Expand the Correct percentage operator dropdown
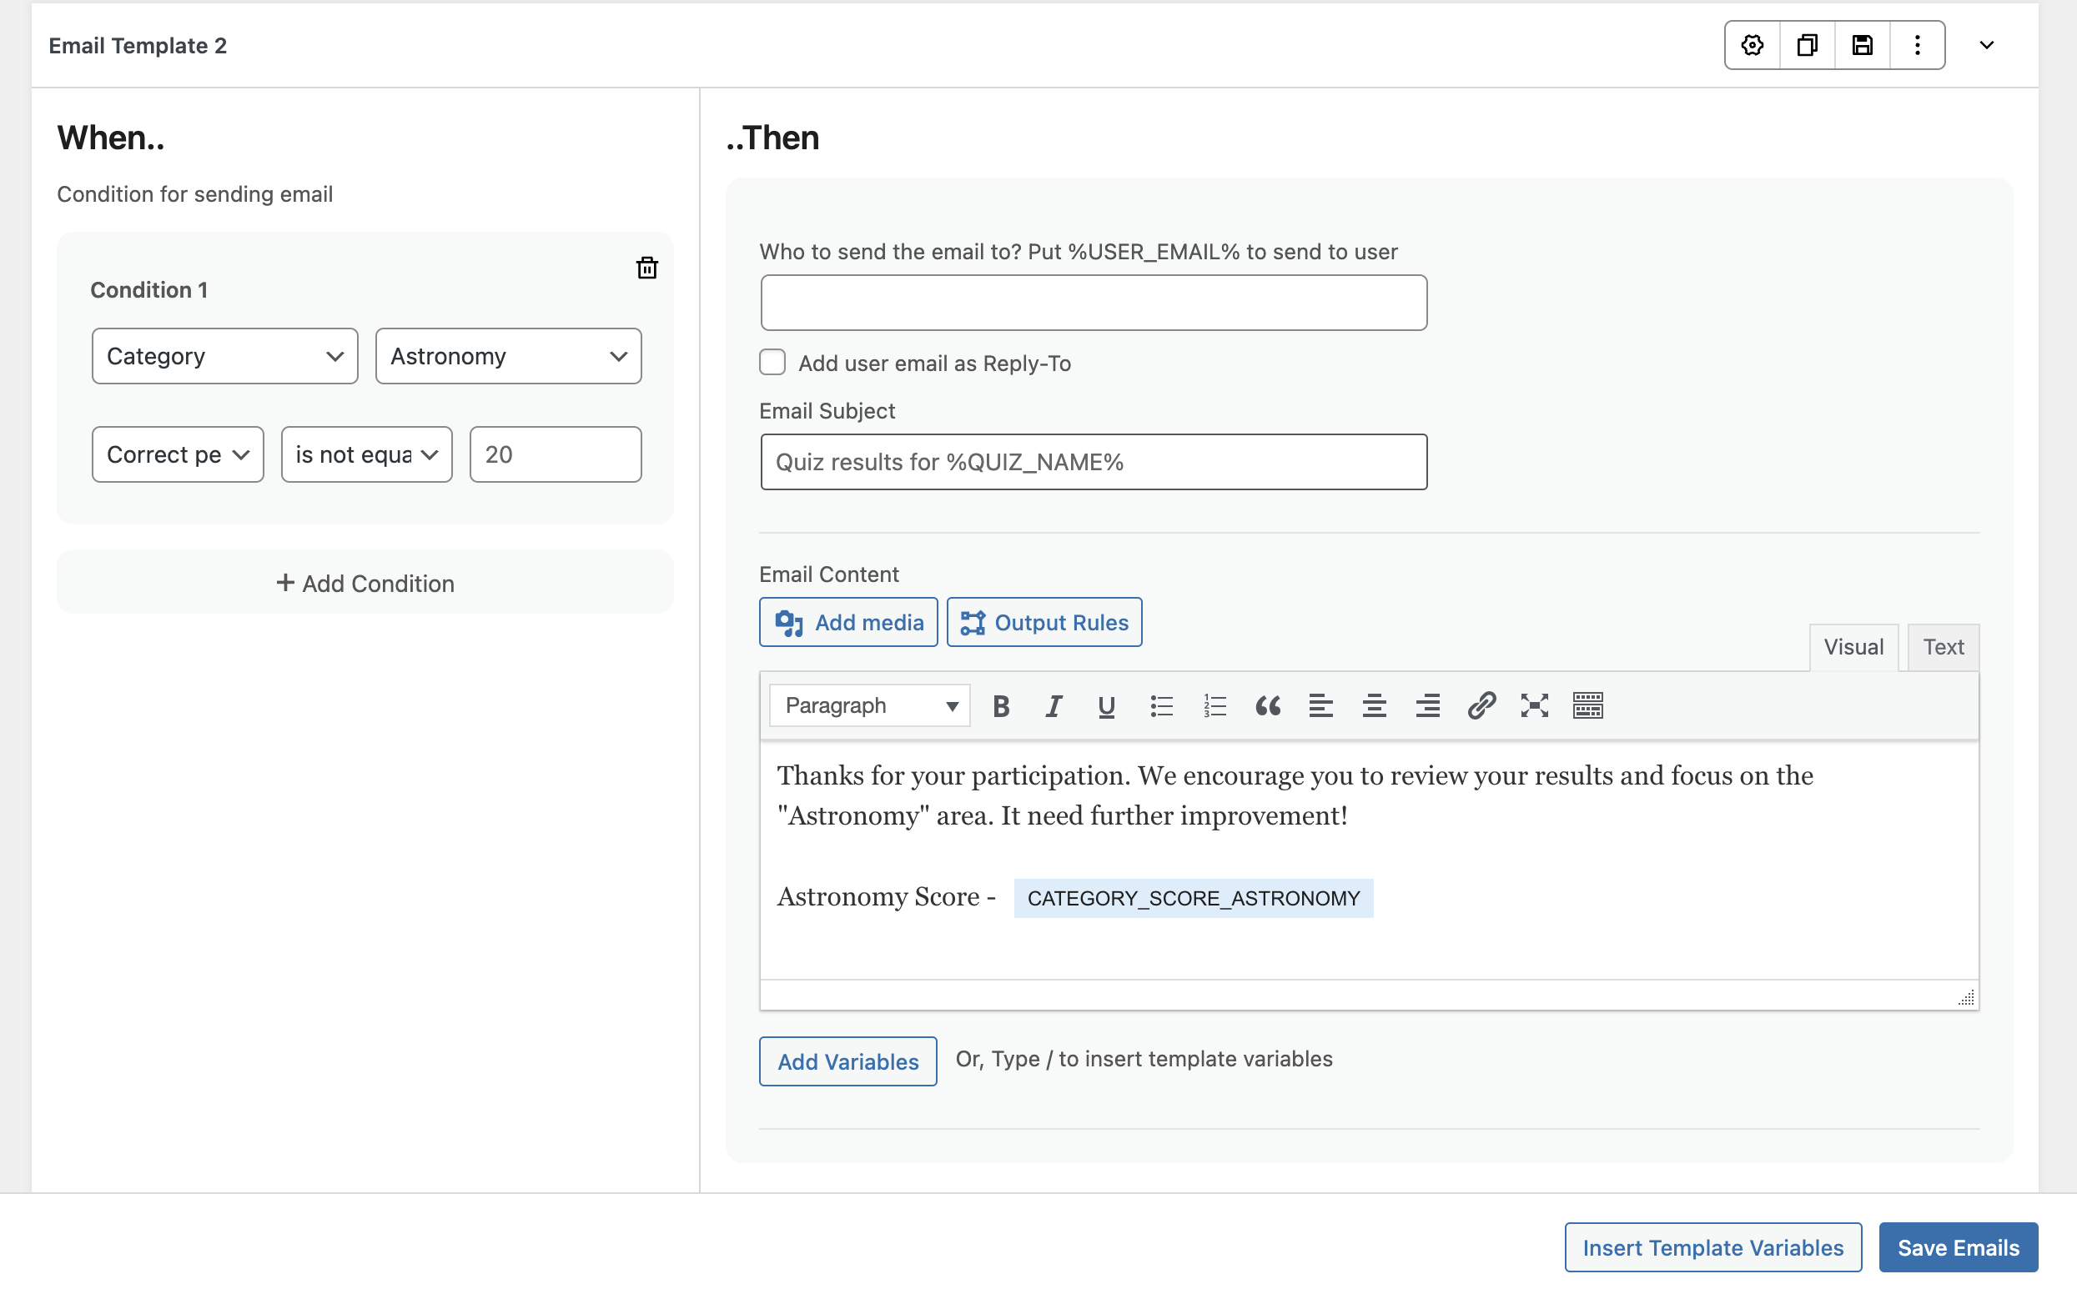 click(x=365, y=454)
